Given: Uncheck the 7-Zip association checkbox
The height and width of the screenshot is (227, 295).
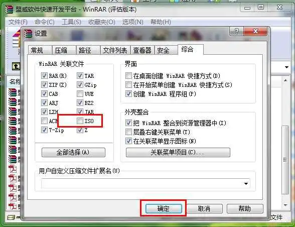Looking at the screenshot, I should (44, 130).
